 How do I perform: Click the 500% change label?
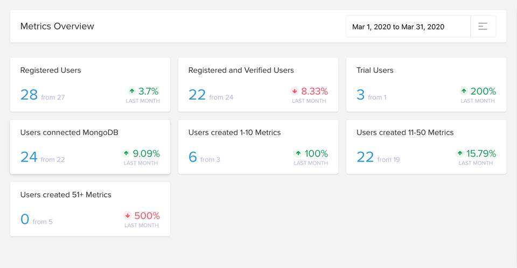[147, 216]
